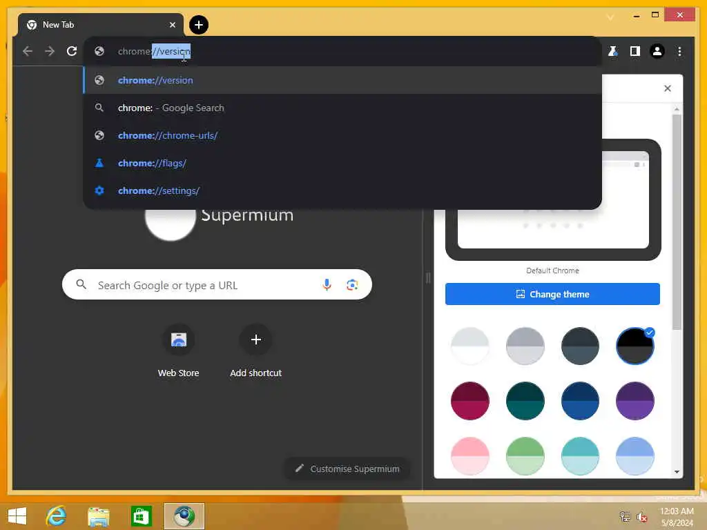The width and height of the screenshot is (707, 530).
Task: Select the light green color theme swatch
Action: tap(525, 455)
